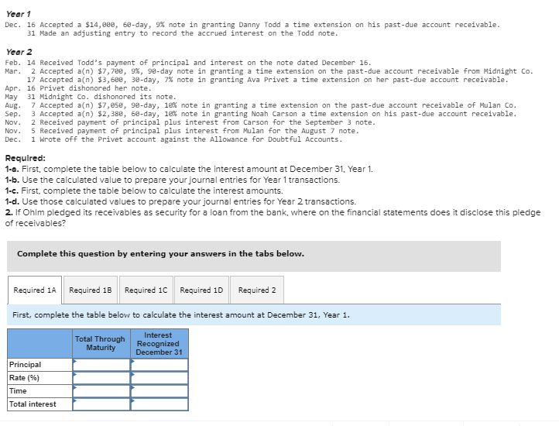Click the 'Required:' heading
This screenshot has width=559, height=426.
pyautogui.click(x=26, y=158)
